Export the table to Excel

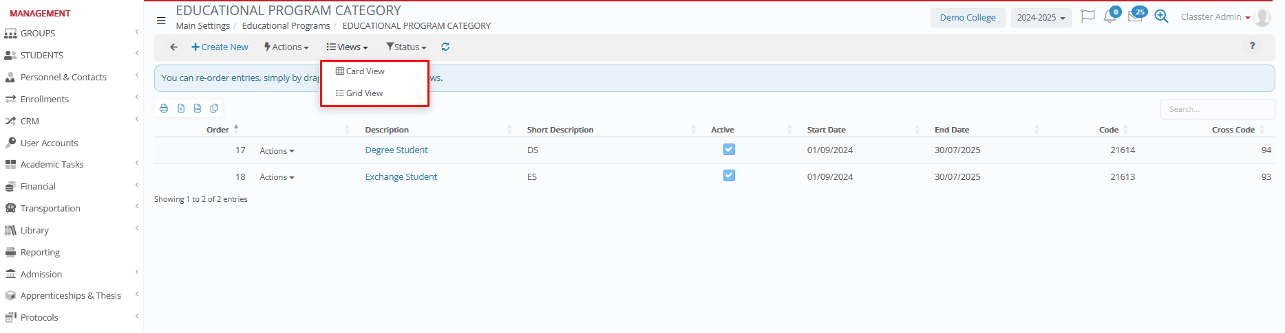181,108
